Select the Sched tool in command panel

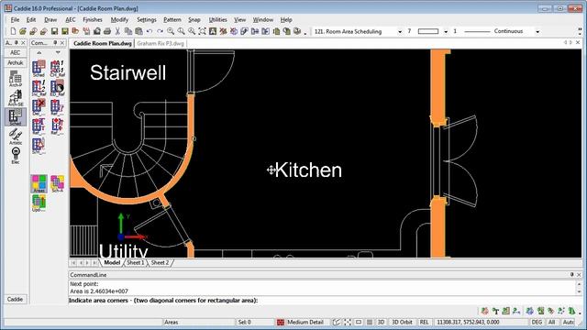[39, 69]
